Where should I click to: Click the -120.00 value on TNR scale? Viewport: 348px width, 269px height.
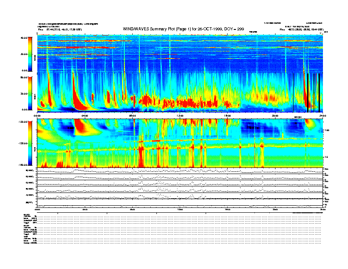(x=23, y=122)
